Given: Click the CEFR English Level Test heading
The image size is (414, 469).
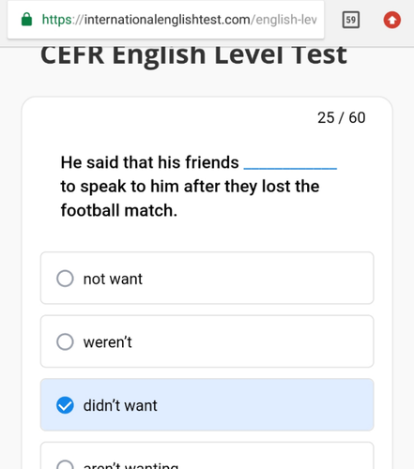Looking at the screenshot, I should pos(193,55).
